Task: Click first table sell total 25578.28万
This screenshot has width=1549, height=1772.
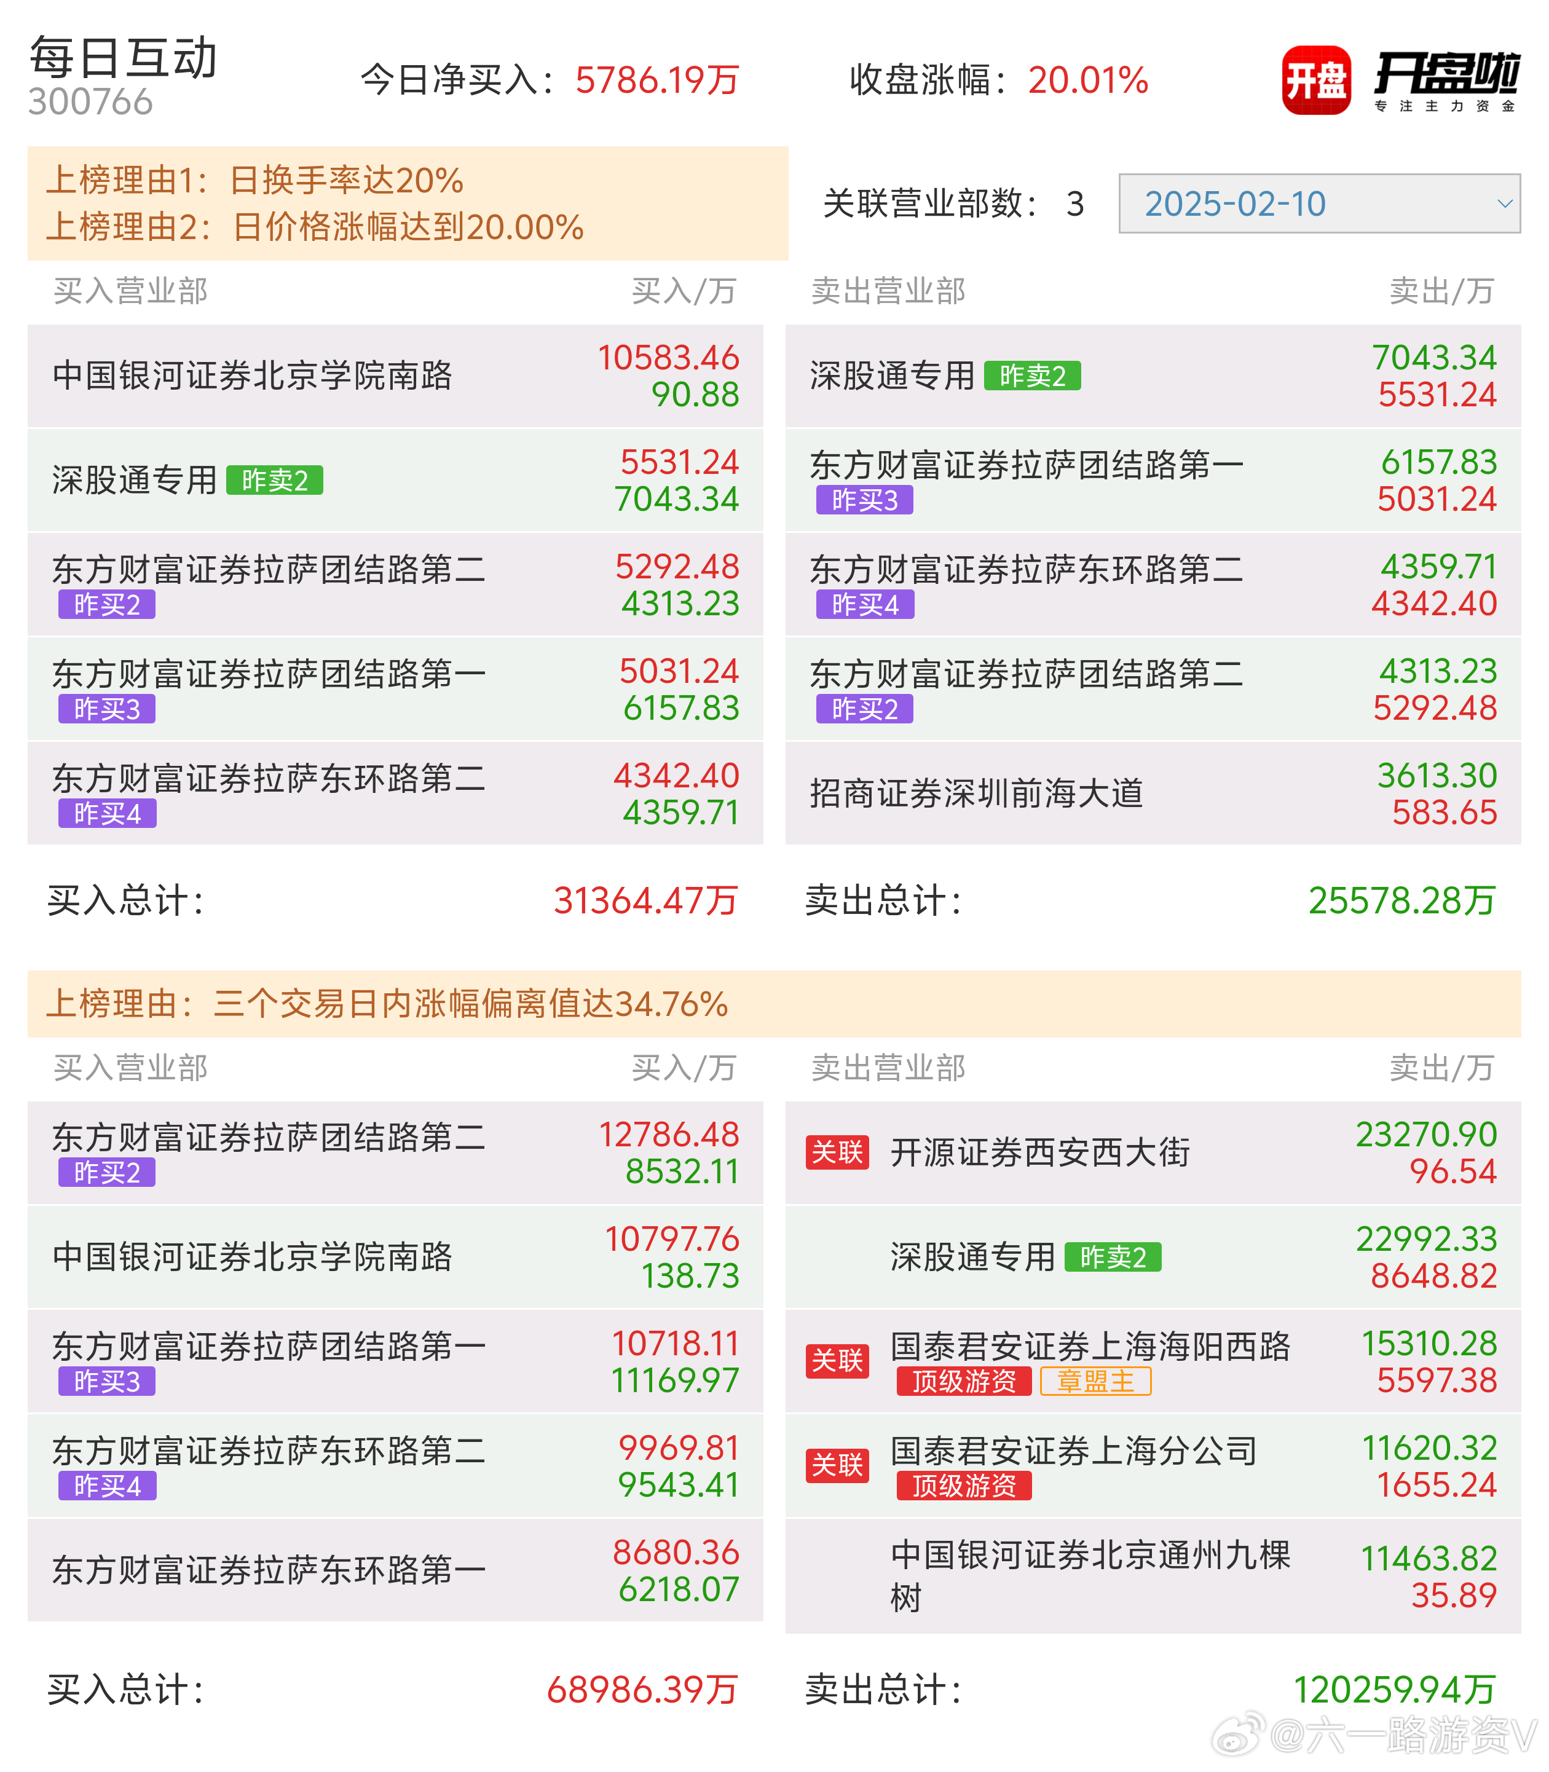Action: (1402, 900)
